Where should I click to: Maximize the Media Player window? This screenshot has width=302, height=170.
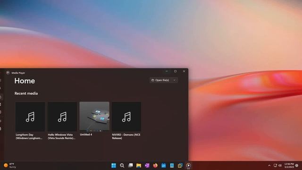[x=175, y=71]
